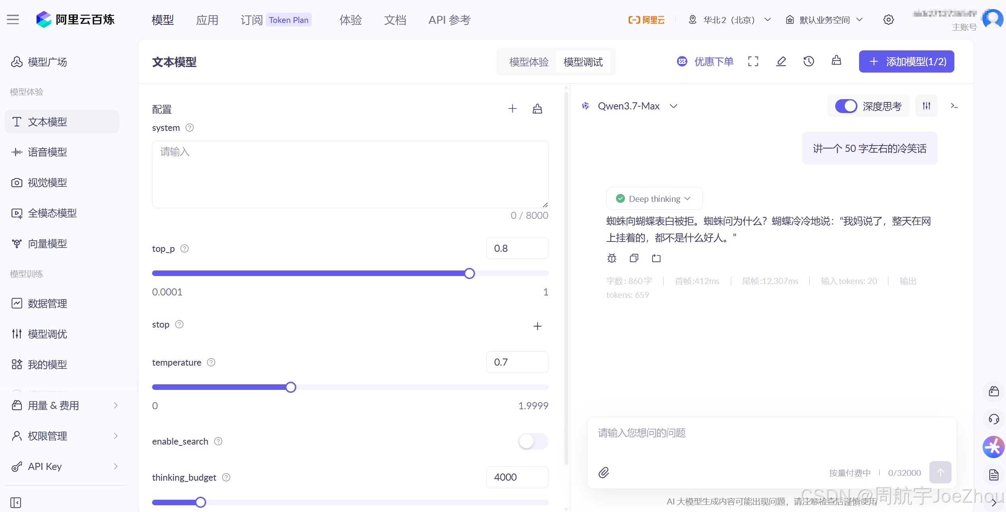Click the 阿里云百炼 logo

tap(75, 19)
